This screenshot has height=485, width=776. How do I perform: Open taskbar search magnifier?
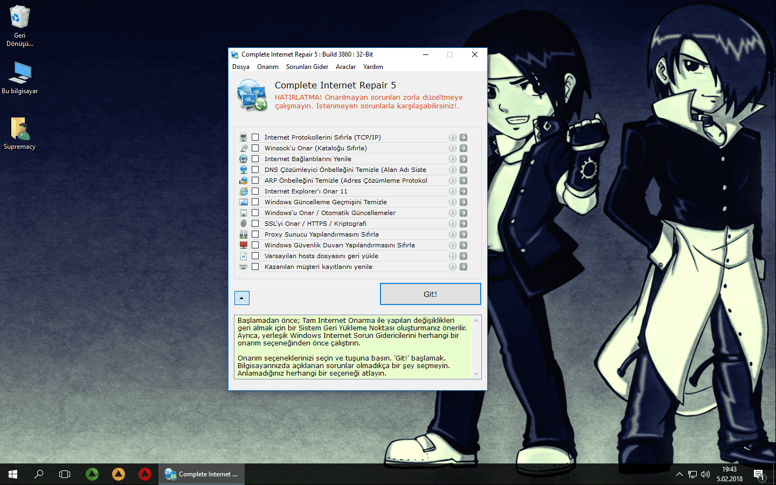pyautogui.click(x=39, y=474)
